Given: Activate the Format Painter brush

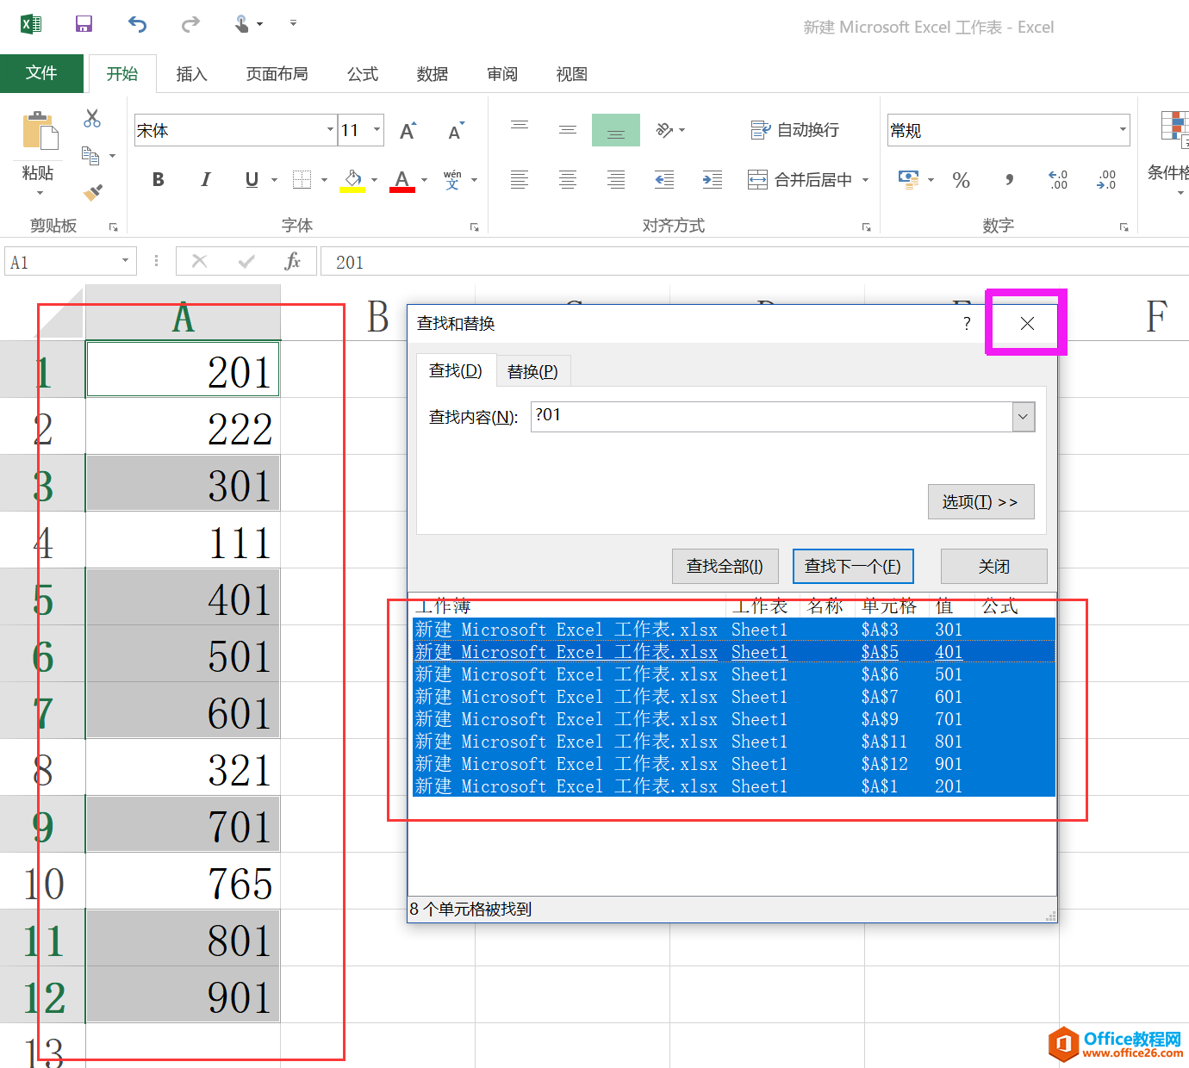Looking at the screenshot, I should click(93, 191).
